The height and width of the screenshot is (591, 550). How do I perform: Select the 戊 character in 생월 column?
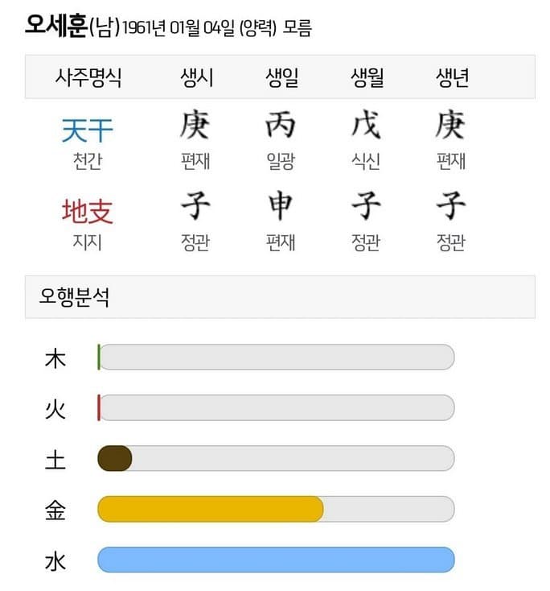click(x=366, y=126)
